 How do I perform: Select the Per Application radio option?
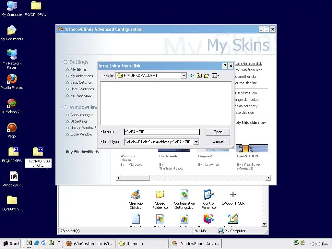(67, 96)
